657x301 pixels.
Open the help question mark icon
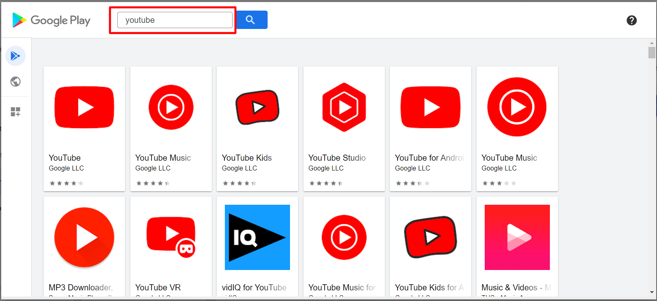point(631,20)
